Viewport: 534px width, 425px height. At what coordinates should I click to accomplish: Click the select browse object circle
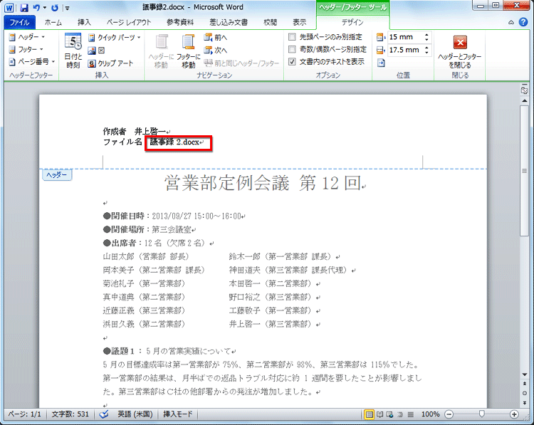[525, 393]
